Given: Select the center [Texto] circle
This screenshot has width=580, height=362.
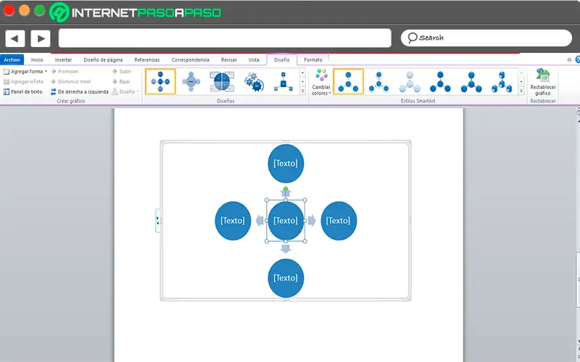Looking at the screenshot, I should pos(286,221).
